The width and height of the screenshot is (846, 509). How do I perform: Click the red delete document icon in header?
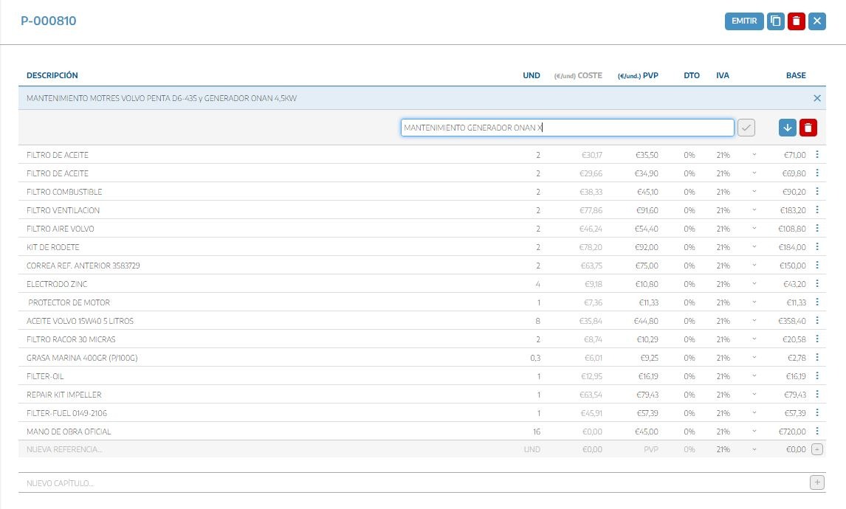point(796,21)
